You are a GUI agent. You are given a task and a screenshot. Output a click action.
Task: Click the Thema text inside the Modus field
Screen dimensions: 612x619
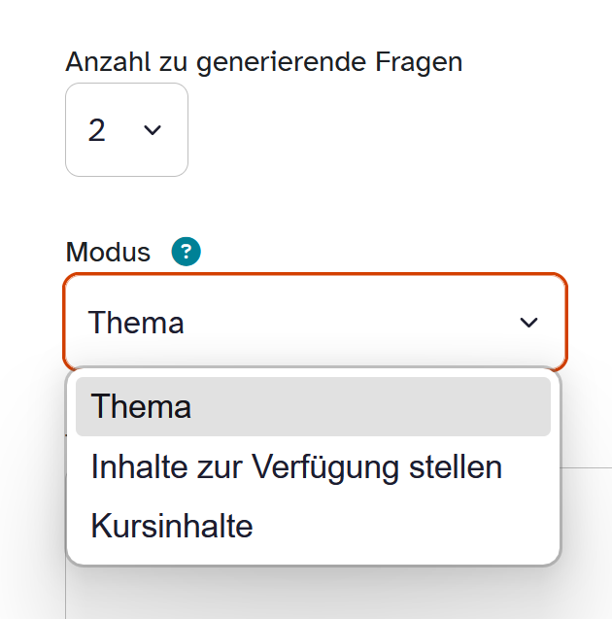point(136,323)
